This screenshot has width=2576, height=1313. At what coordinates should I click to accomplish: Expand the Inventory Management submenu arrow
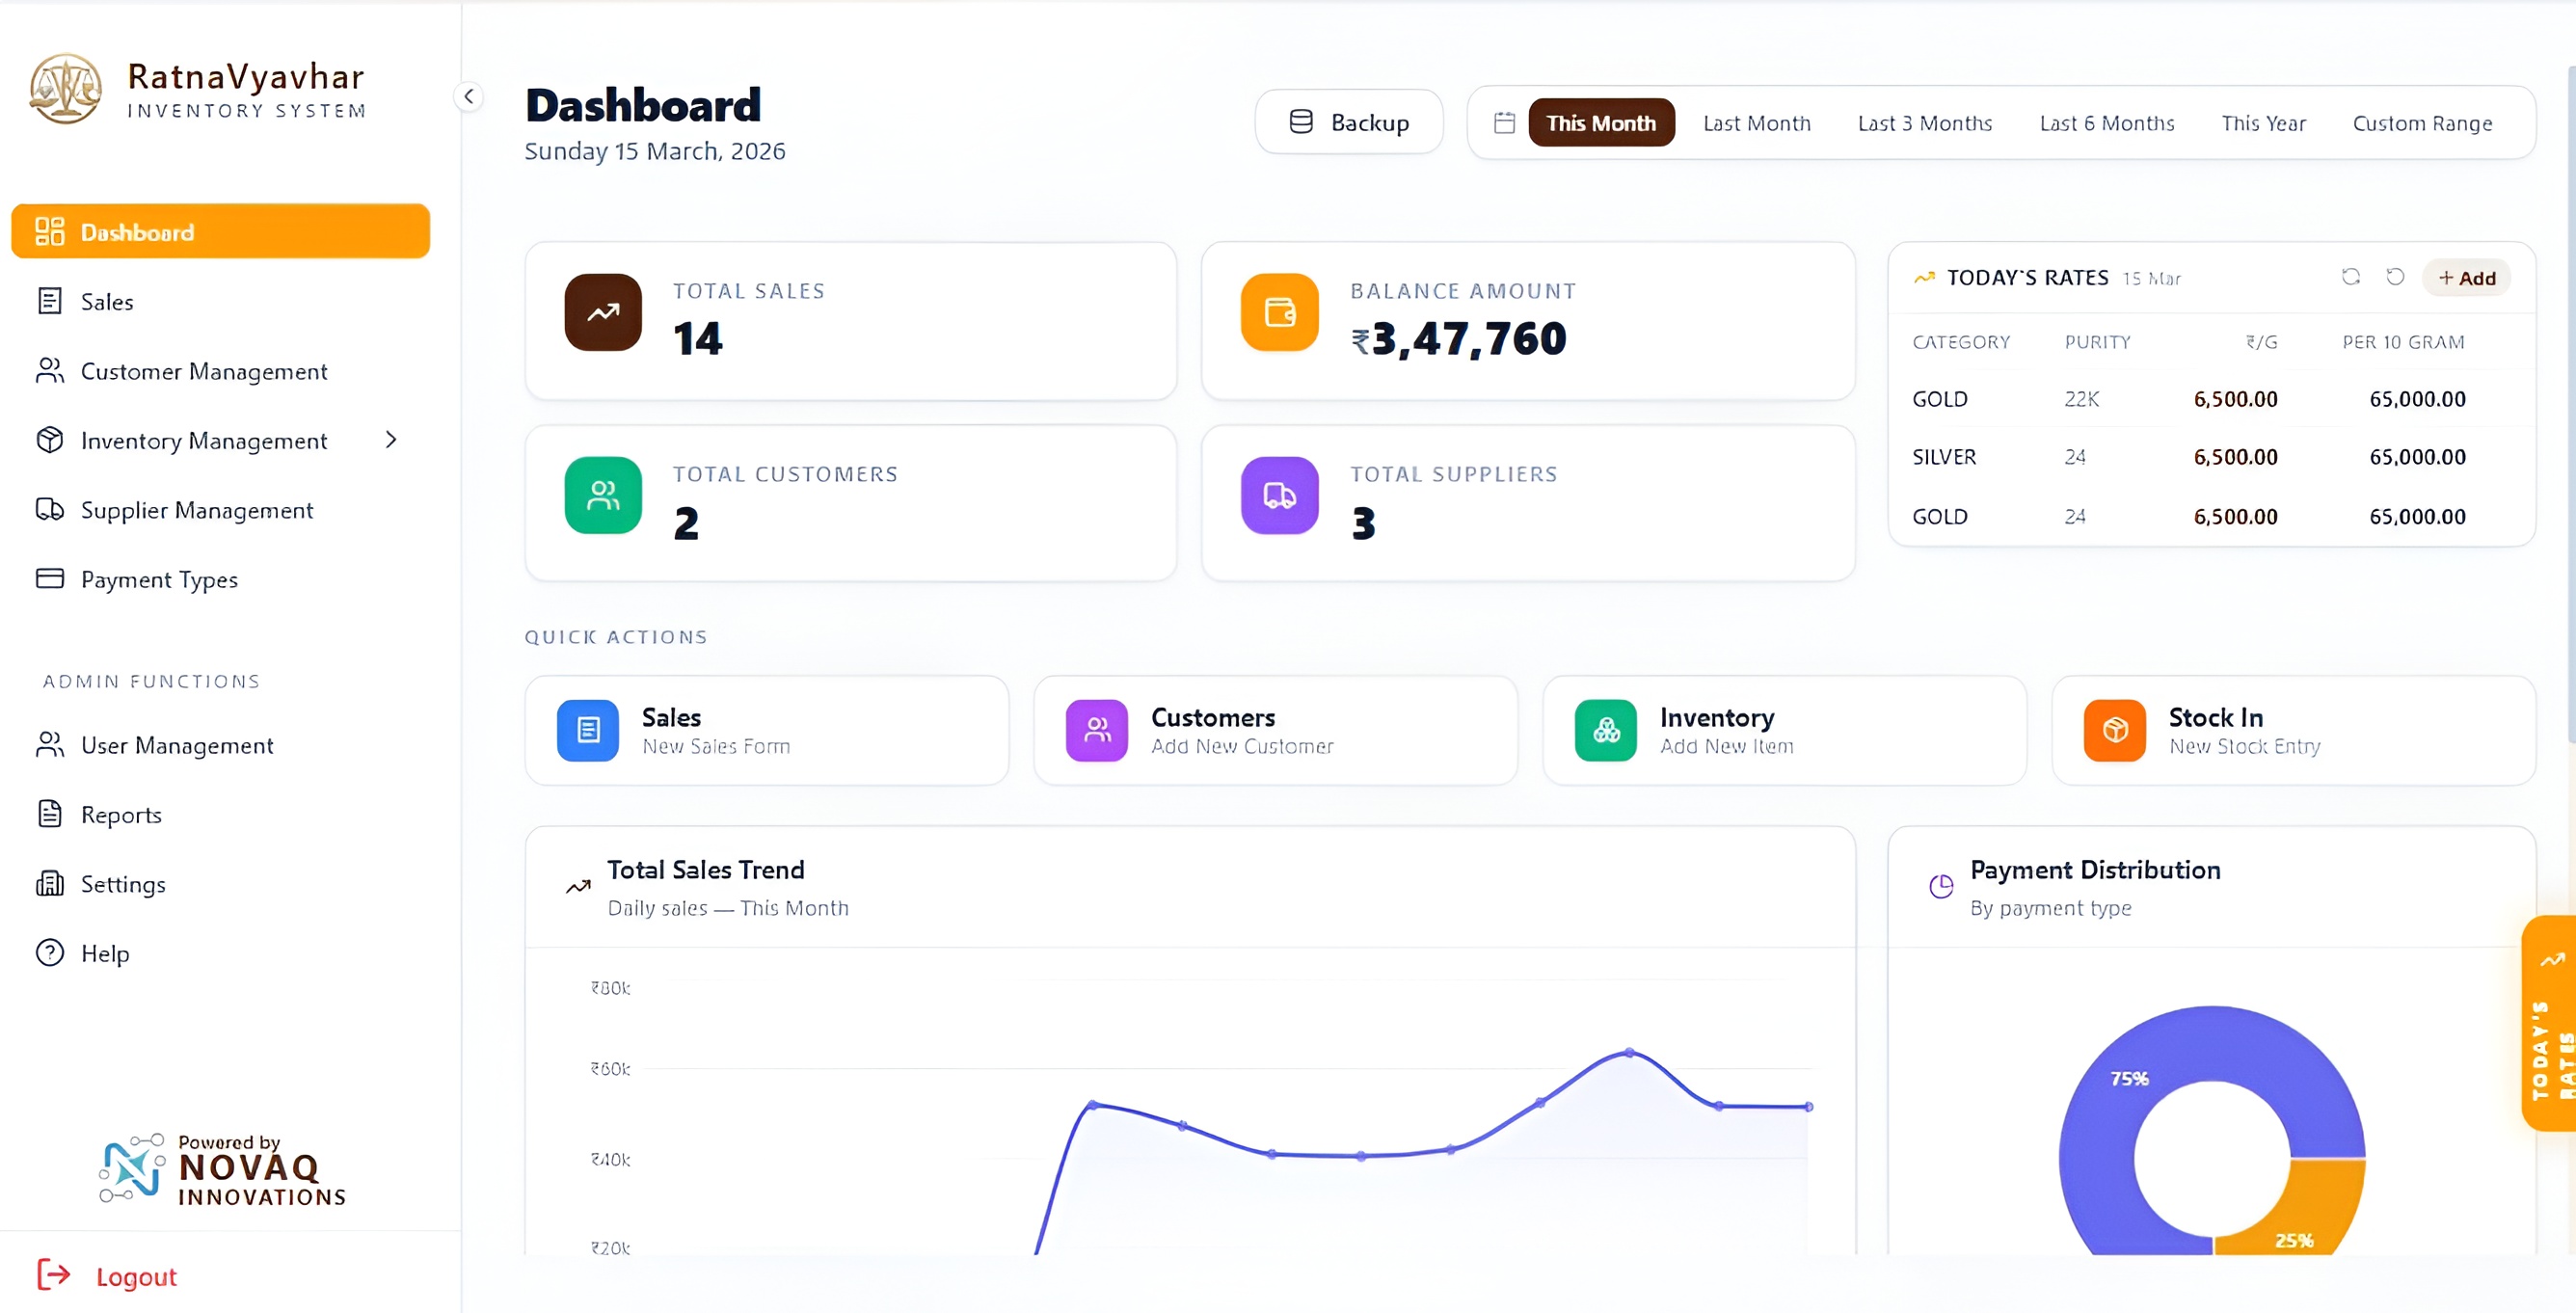click(x=391, y=440)
